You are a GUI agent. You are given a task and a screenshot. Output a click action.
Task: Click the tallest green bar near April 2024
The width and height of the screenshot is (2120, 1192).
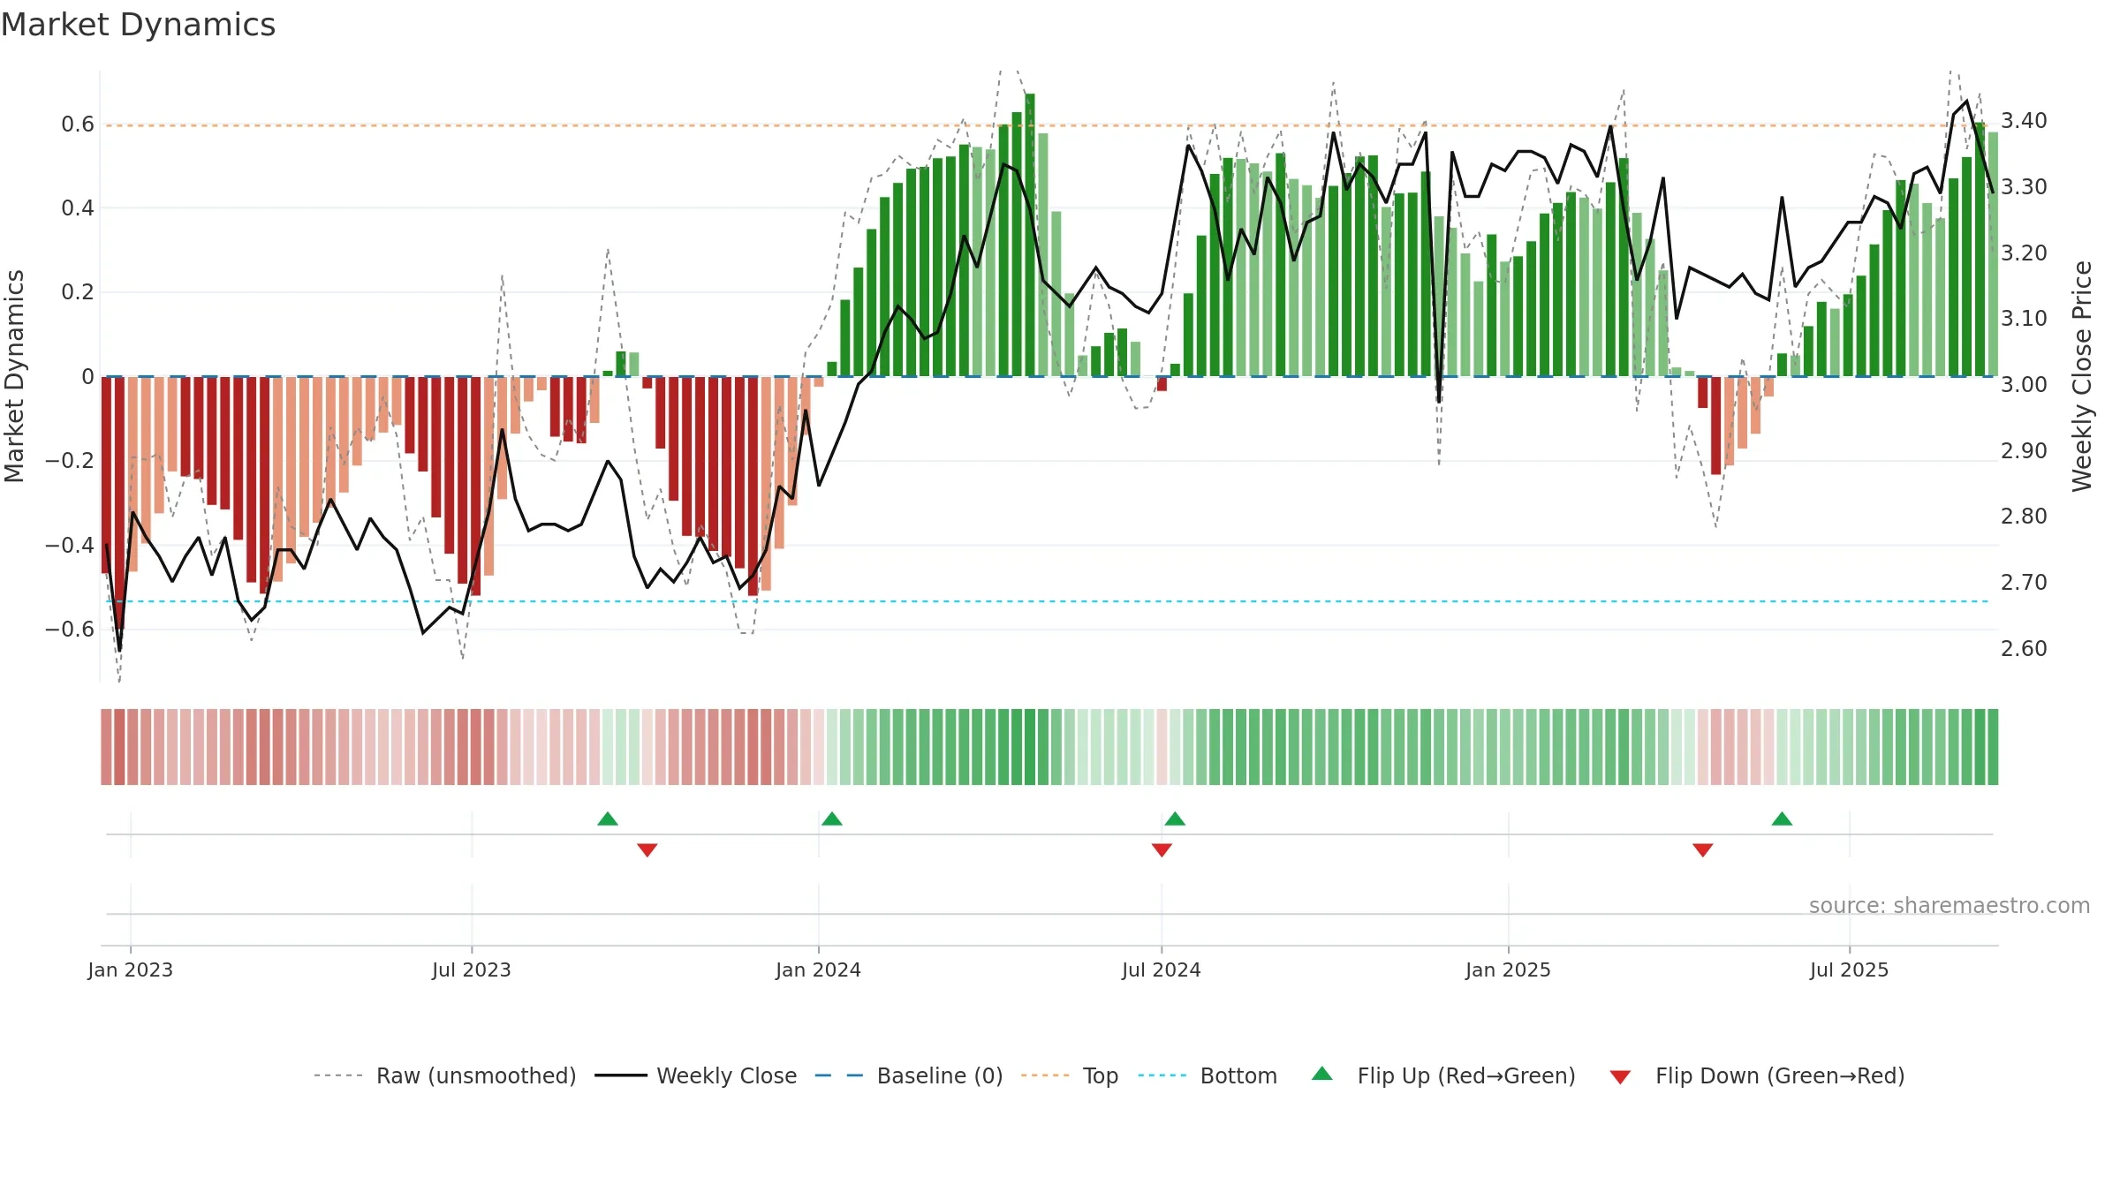pyautogui.click(x=1030, y=235)
